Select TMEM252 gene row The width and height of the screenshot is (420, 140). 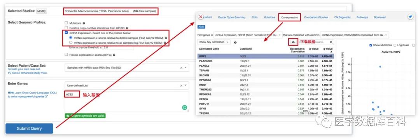point(266,90)
